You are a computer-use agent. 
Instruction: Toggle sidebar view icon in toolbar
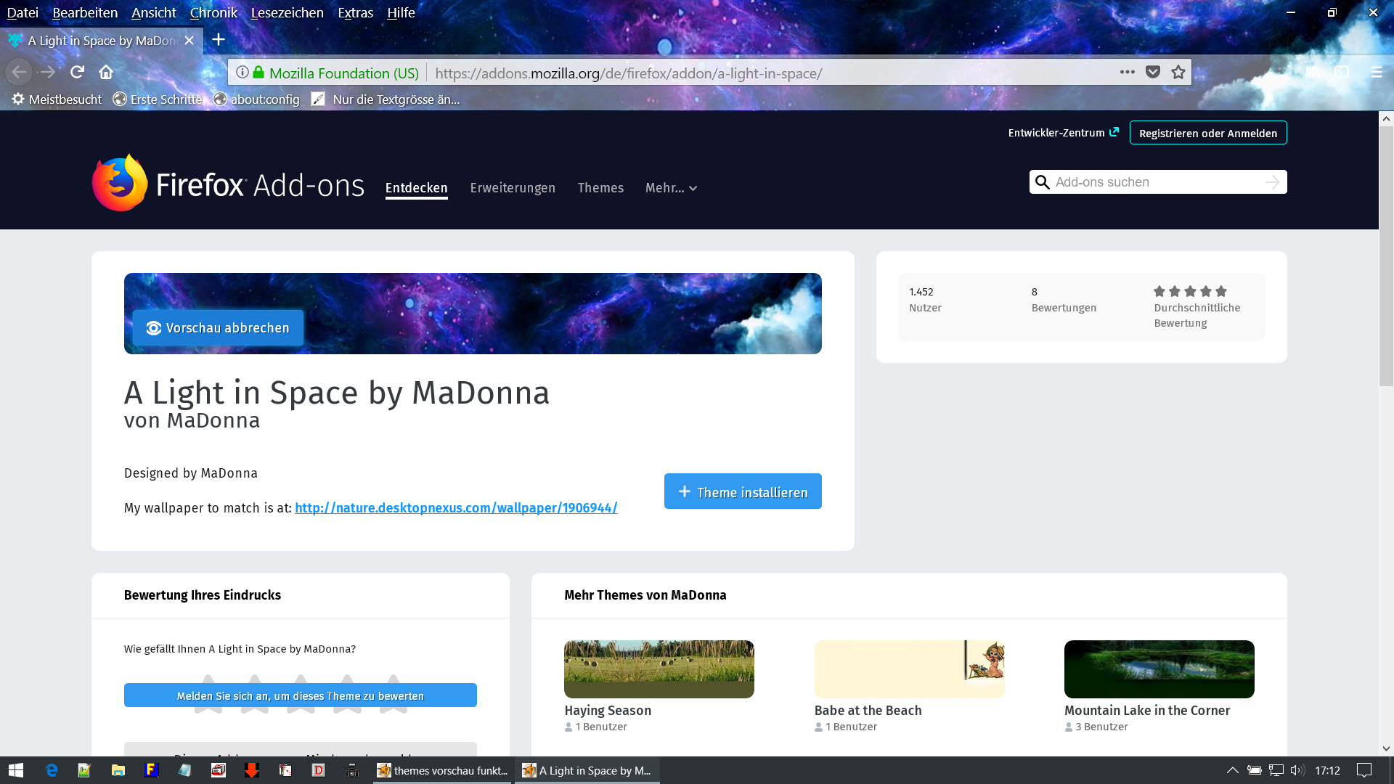[x=1342, y=72]
